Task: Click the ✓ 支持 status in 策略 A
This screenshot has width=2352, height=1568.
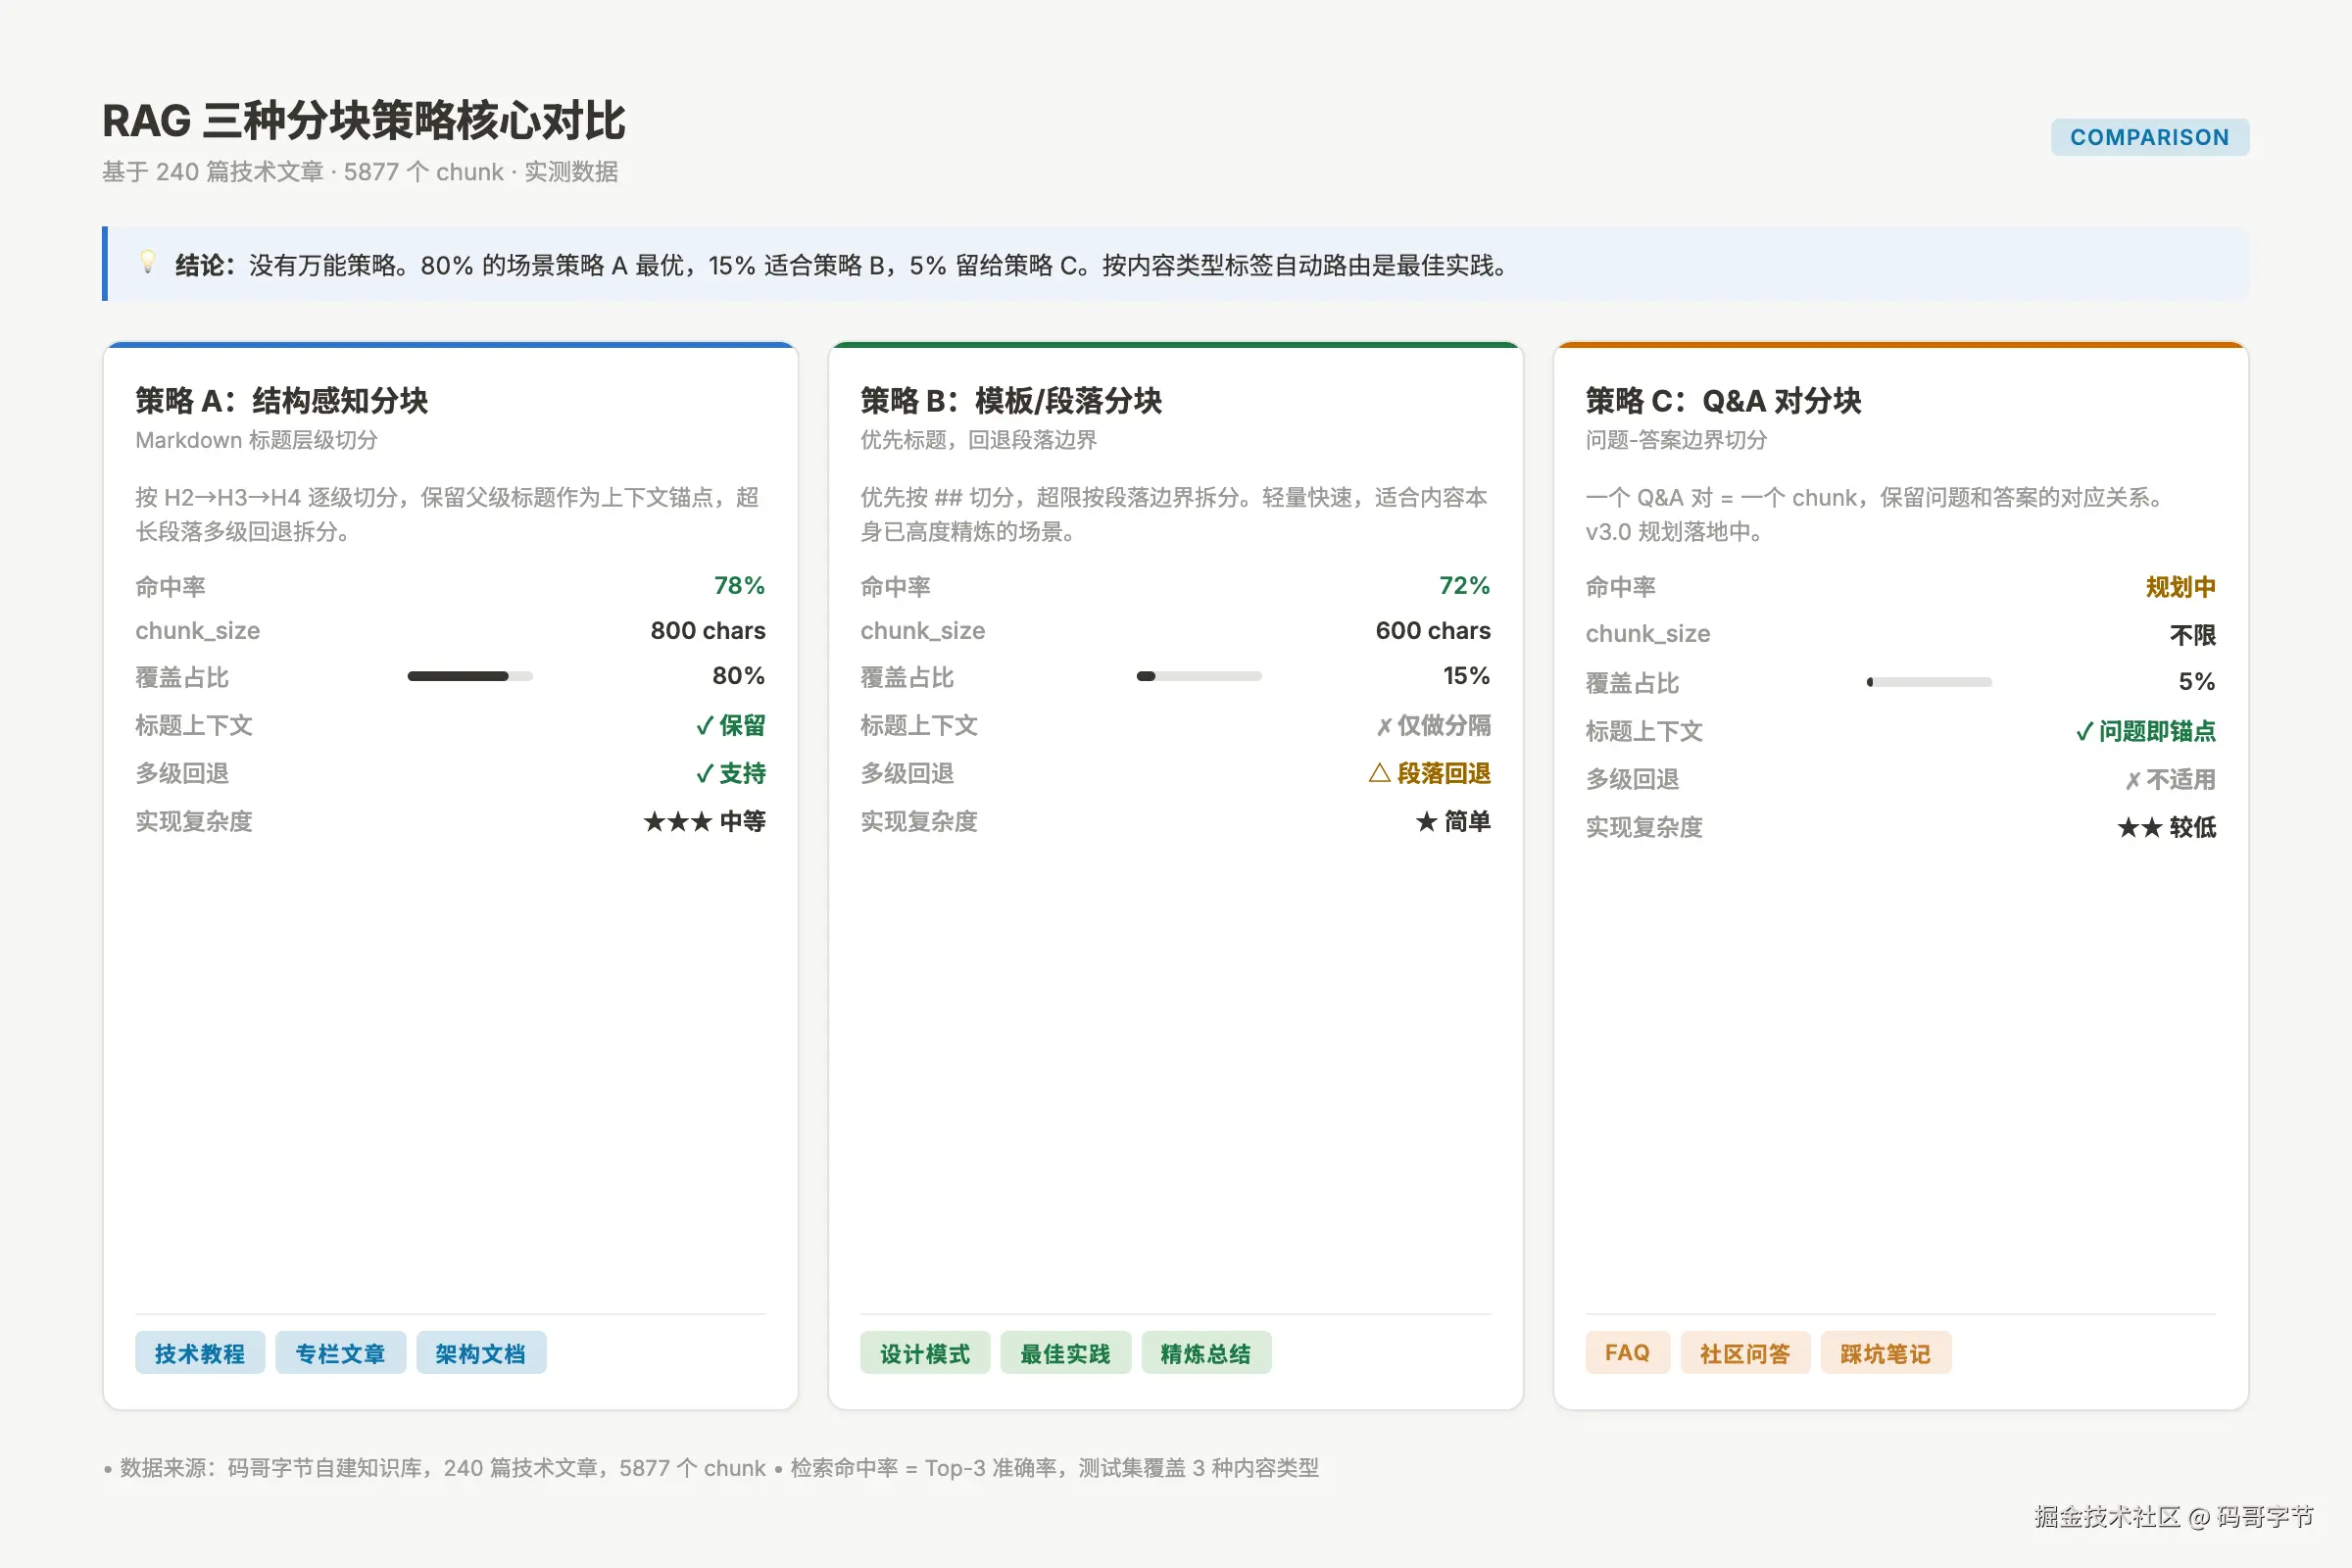Action: point(731,773)
